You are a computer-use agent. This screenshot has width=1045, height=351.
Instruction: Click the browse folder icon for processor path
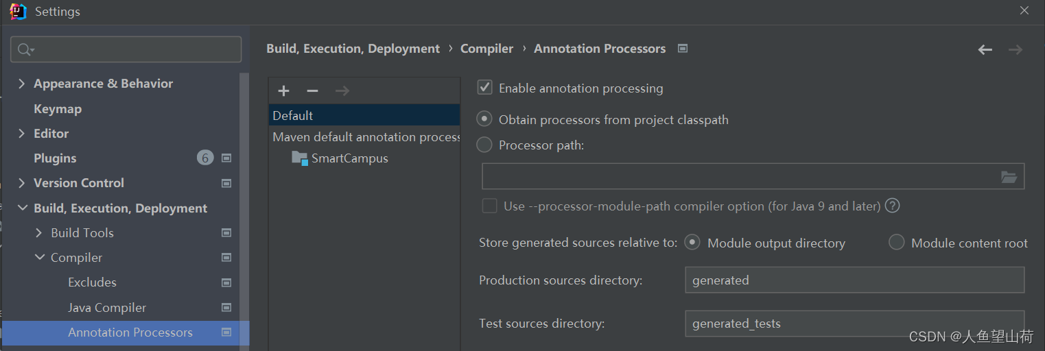click(x=1009, y=177)
